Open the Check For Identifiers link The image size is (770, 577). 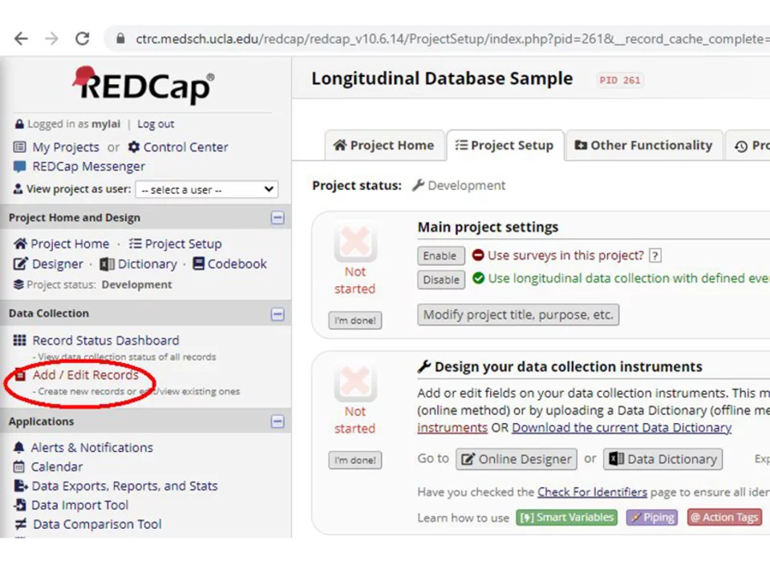(592, 491)
